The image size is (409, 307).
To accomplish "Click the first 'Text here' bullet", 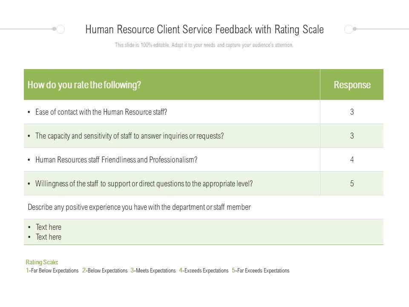I will [x=49, y=227].
